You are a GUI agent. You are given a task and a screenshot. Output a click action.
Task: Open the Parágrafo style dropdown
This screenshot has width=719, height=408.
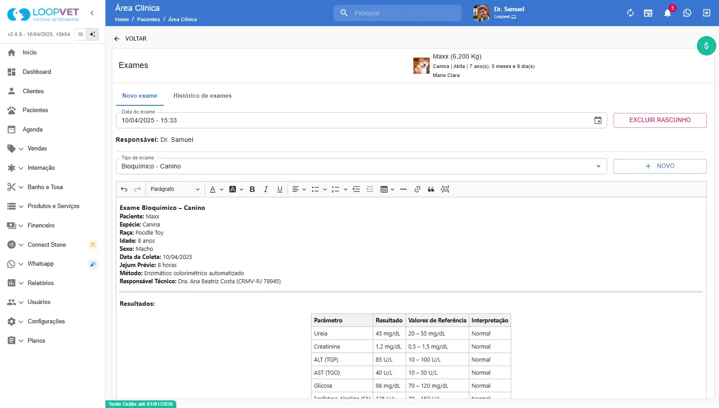tap(175, 189)
